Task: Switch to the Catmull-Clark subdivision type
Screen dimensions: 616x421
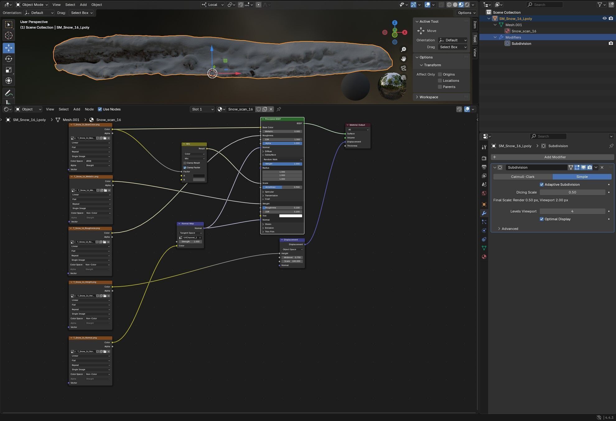Action: [523, 177]
